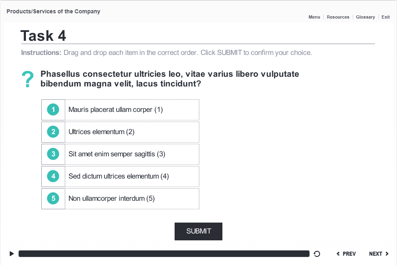Click the teal question mark icon
Screen dimensions: 397x265
pyautogui.click(x=27, y=79)
